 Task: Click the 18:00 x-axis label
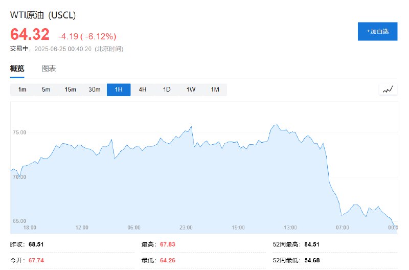pyautogui.click(x=30, y=228)
